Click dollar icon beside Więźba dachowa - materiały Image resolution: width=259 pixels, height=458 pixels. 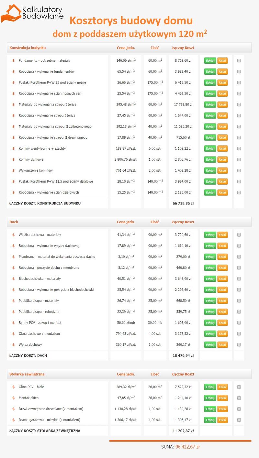coord(13,235)
